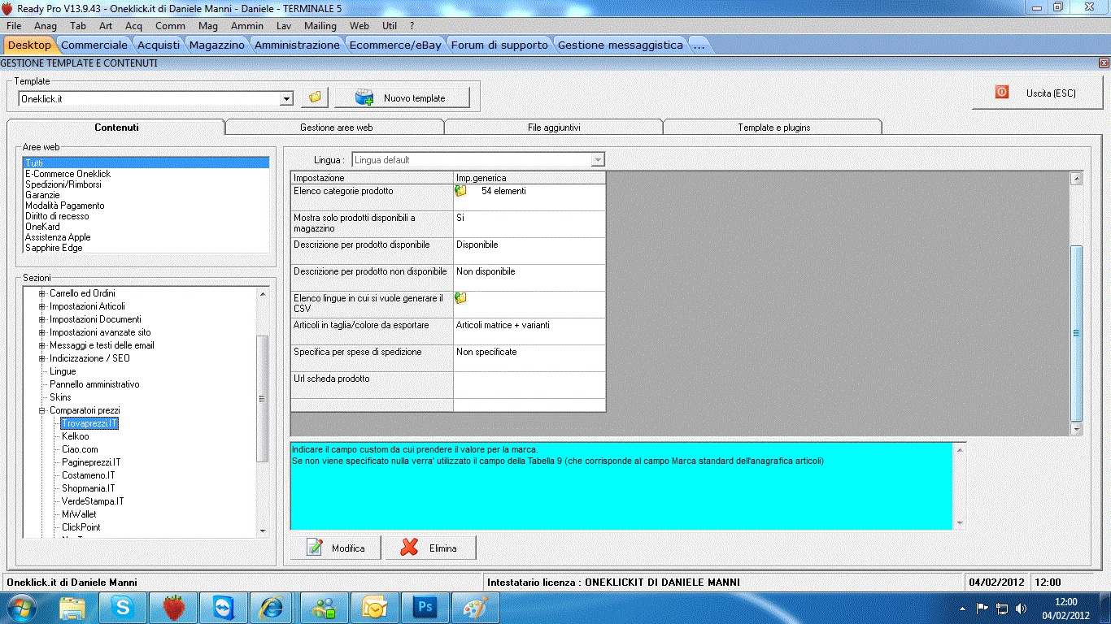This screenshot has width=1111, height=624.
Task: Open folder icon next to Template dropdown
Action: point(315,97)
